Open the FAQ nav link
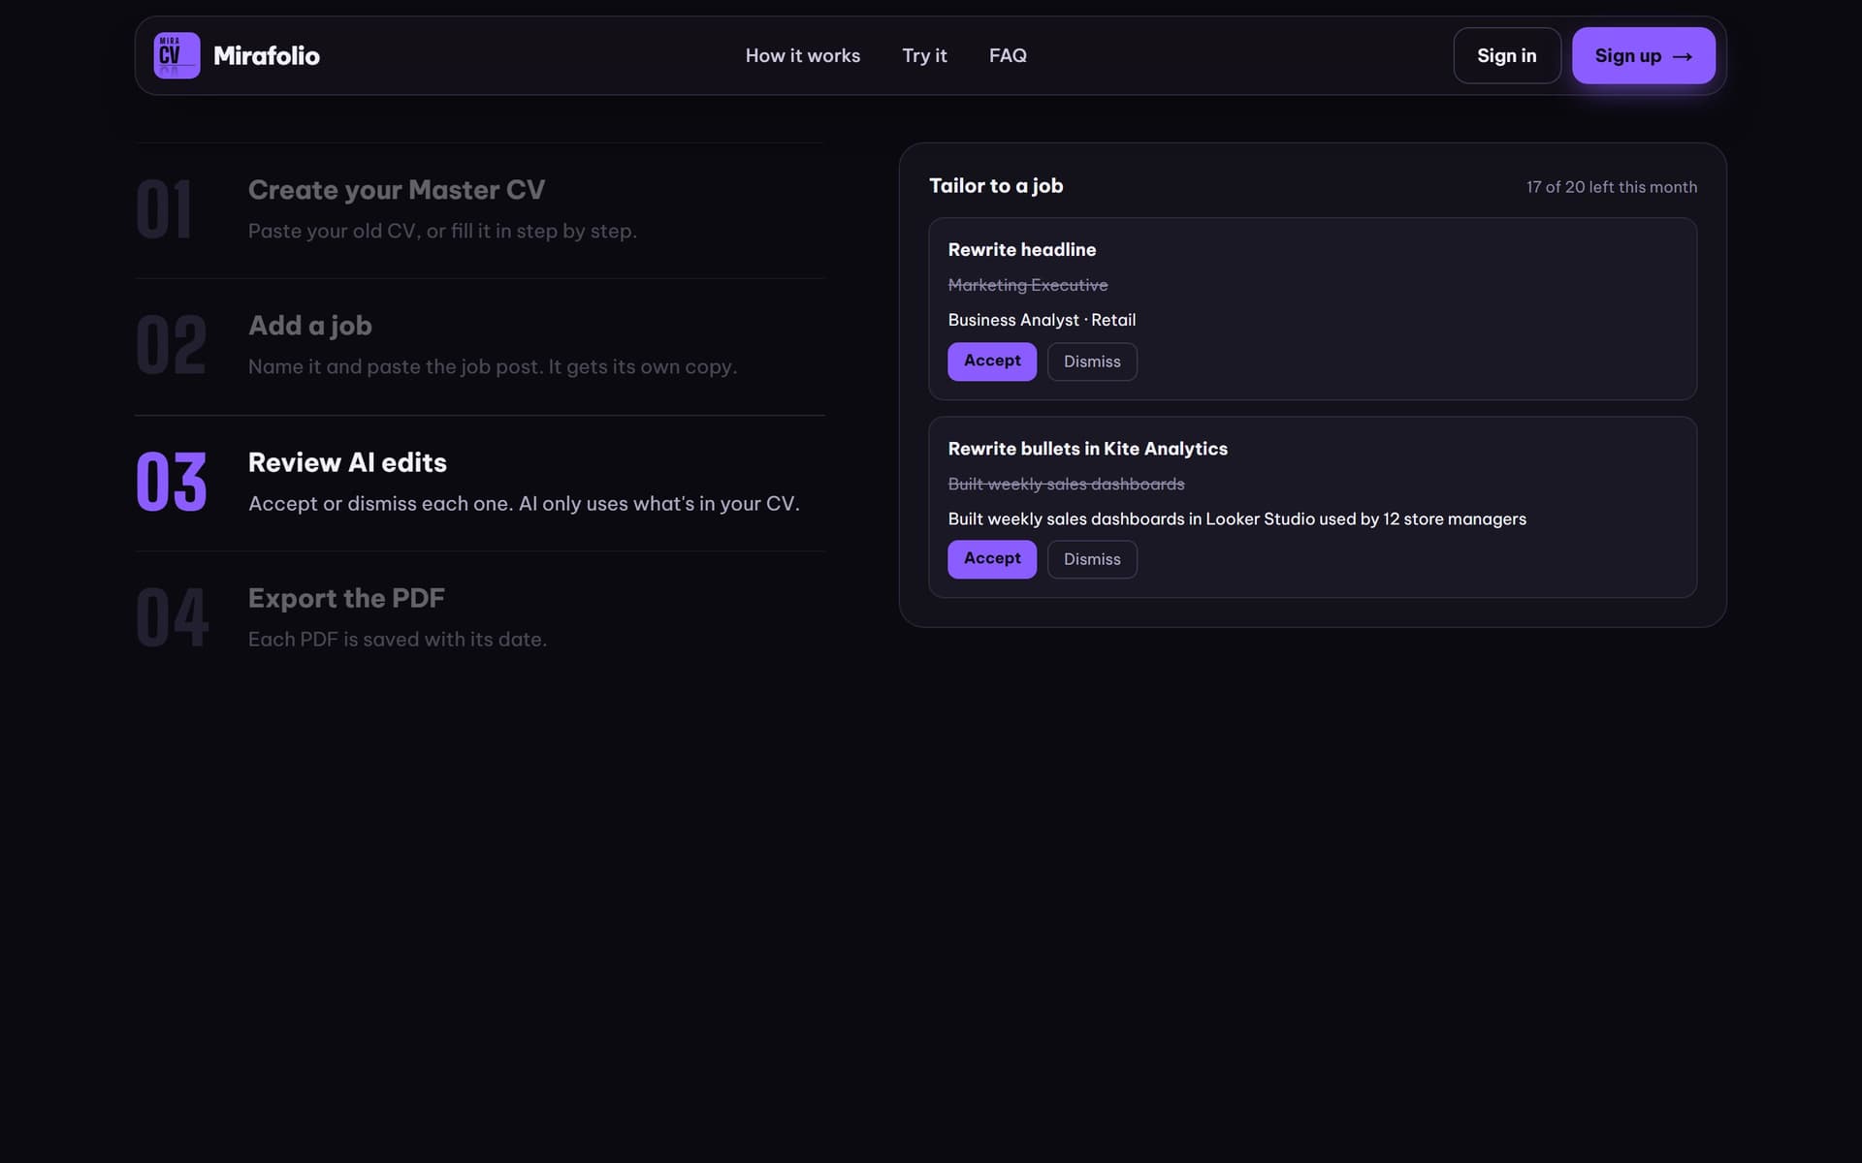The image size is (1862, 1163). click(1008, 55)
